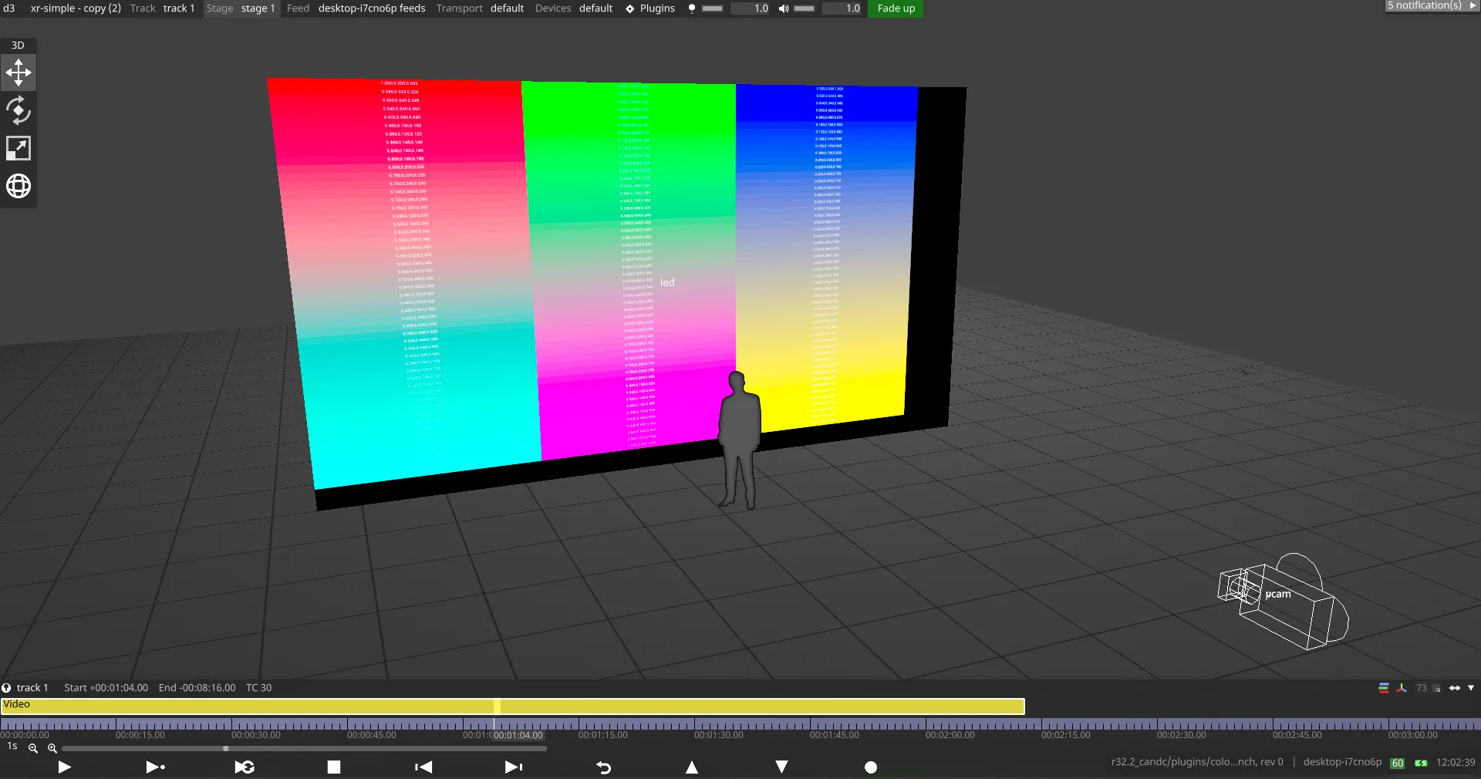Select the rotate/orbit camera tool
Image resolution: width=1481 pixels, height=779 pixels.
click(x=19, y=111)
